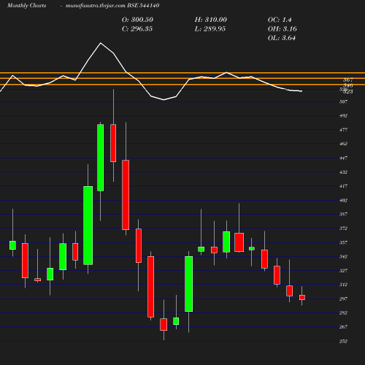Image resolution: width=365 pixels, height=365 pixels.
Task: Click the 357 price axis label
Action: (343, 242)
